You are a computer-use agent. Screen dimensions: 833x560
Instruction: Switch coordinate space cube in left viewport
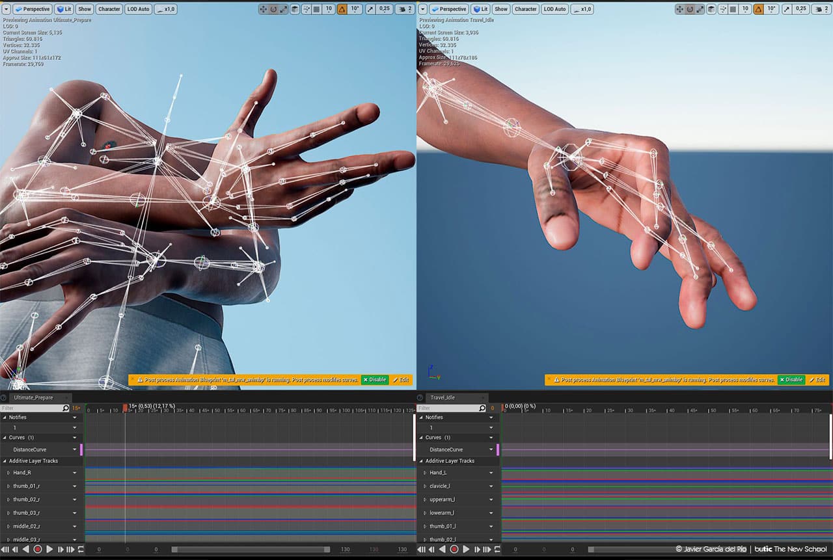coord(295,9)
